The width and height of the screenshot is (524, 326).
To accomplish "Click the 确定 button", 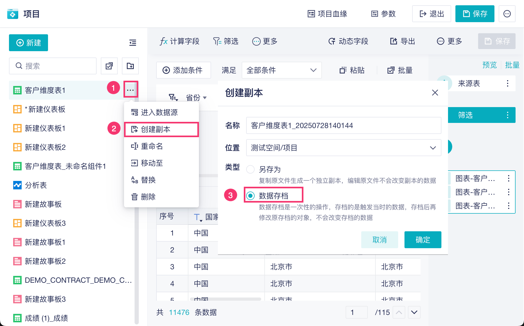I will (x=422, y=240).
